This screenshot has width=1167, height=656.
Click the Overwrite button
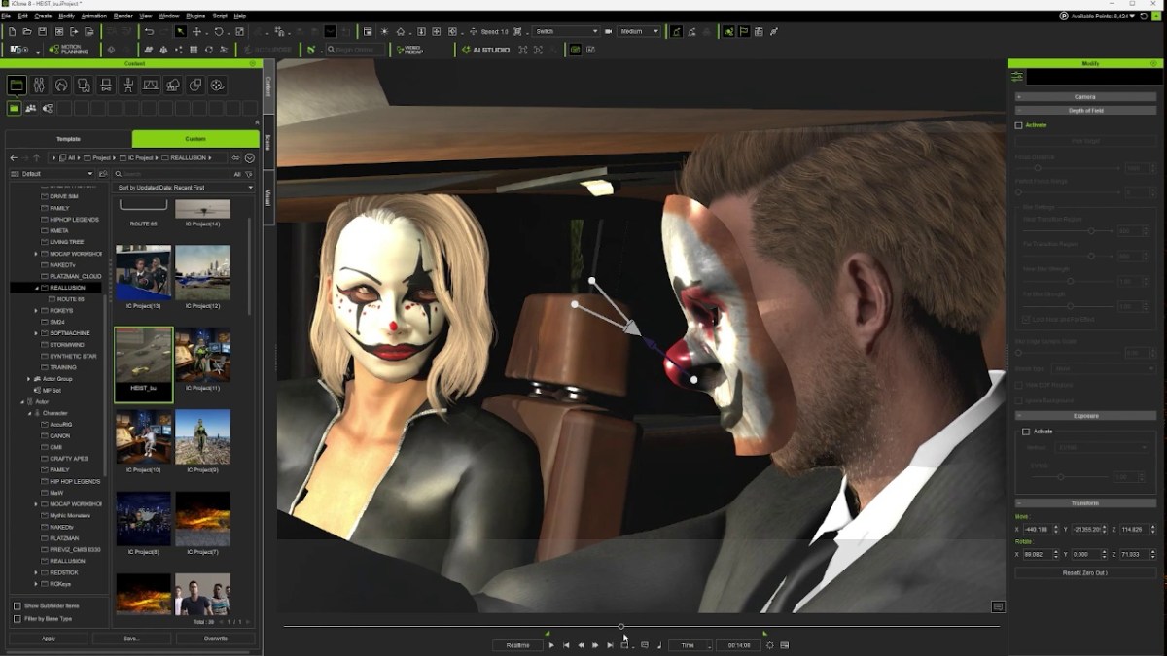tap(216, 639)
